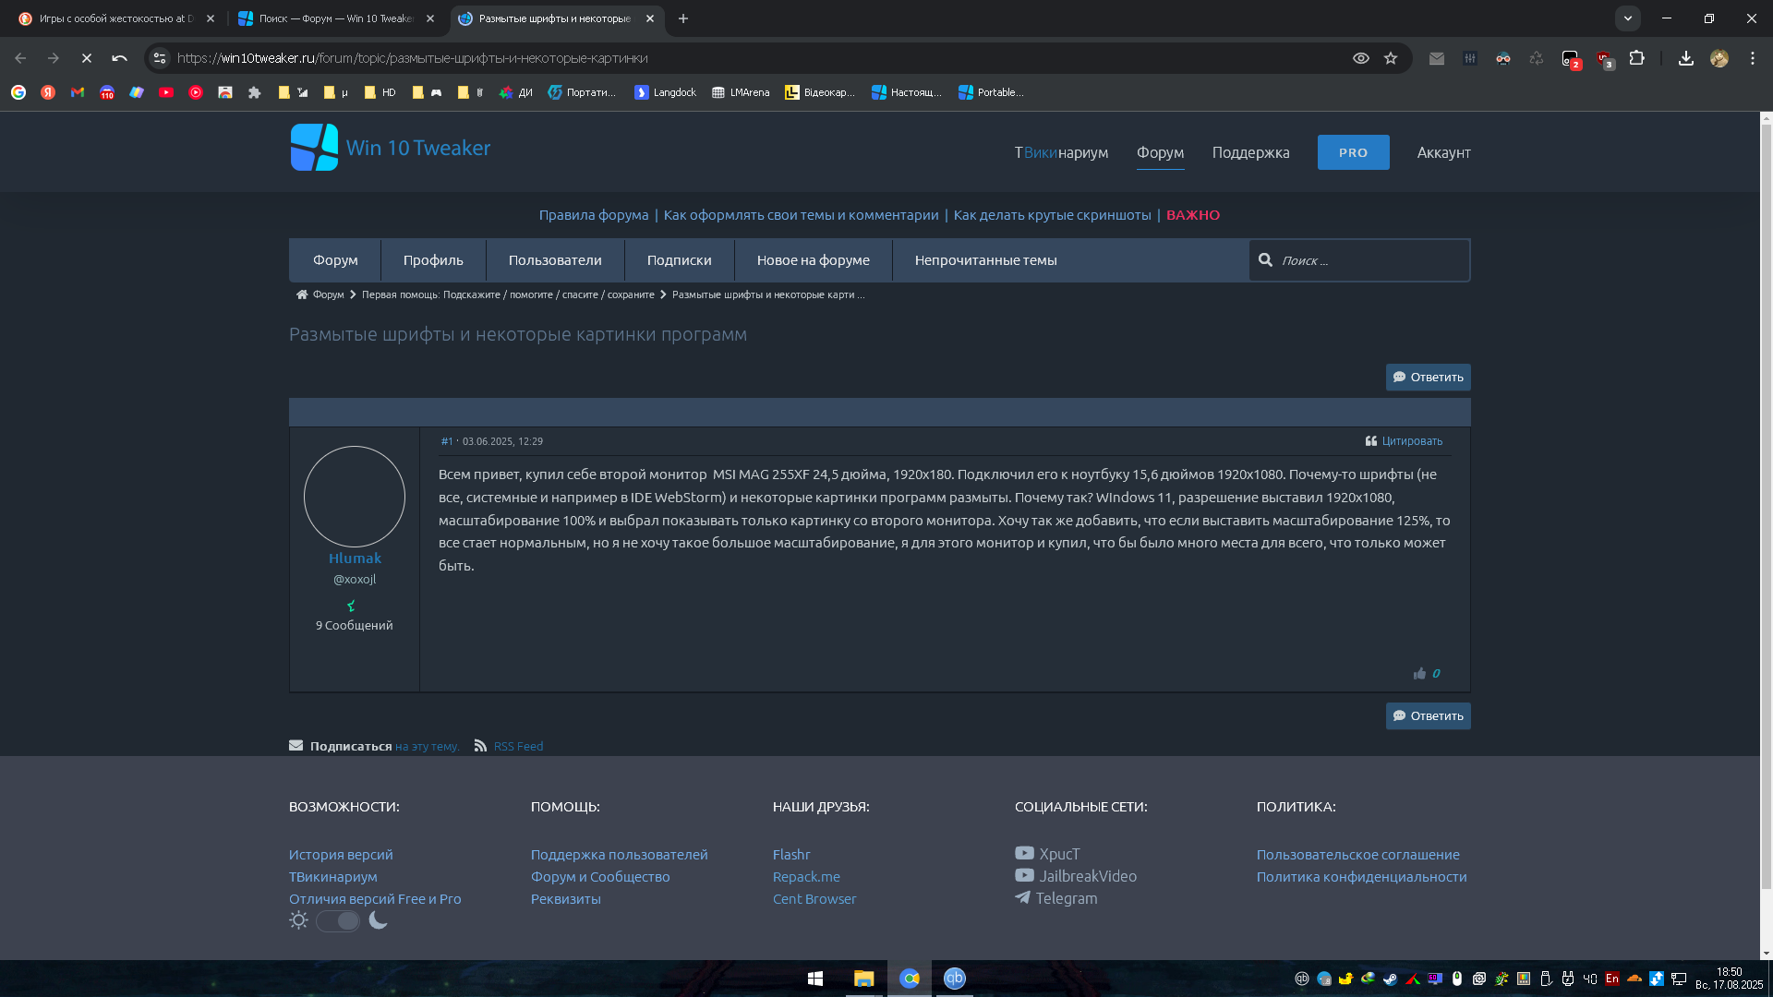Click the top Ответить button

coord(1428,377)
